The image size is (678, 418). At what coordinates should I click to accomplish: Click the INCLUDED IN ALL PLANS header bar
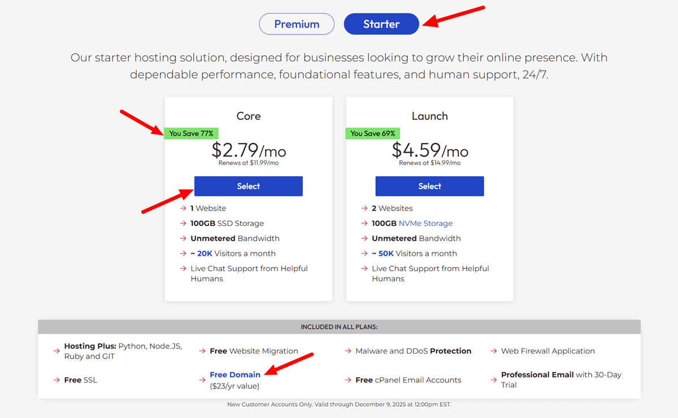coord(339,326)
